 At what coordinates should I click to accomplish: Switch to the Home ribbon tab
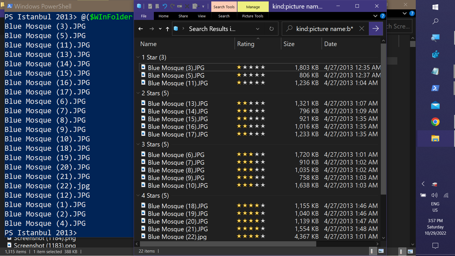click(164, 16)
